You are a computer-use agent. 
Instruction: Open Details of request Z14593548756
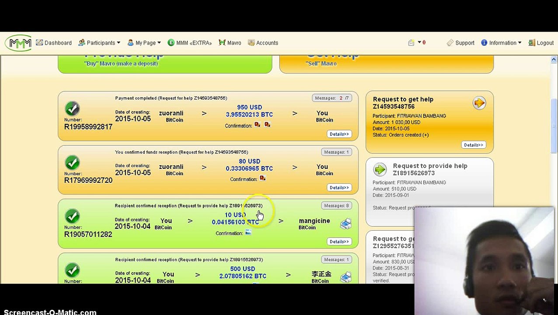pos(473,145)
